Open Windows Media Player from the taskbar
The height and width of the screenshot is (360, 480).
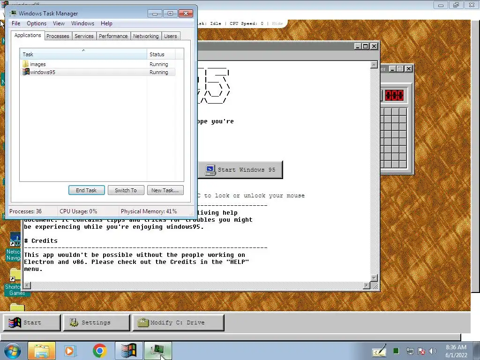pos(70,351)
